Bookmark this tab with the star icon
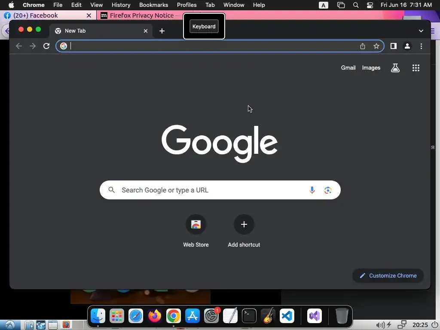Viewport: 440px width, 330px height. click(x=376, y=46)
